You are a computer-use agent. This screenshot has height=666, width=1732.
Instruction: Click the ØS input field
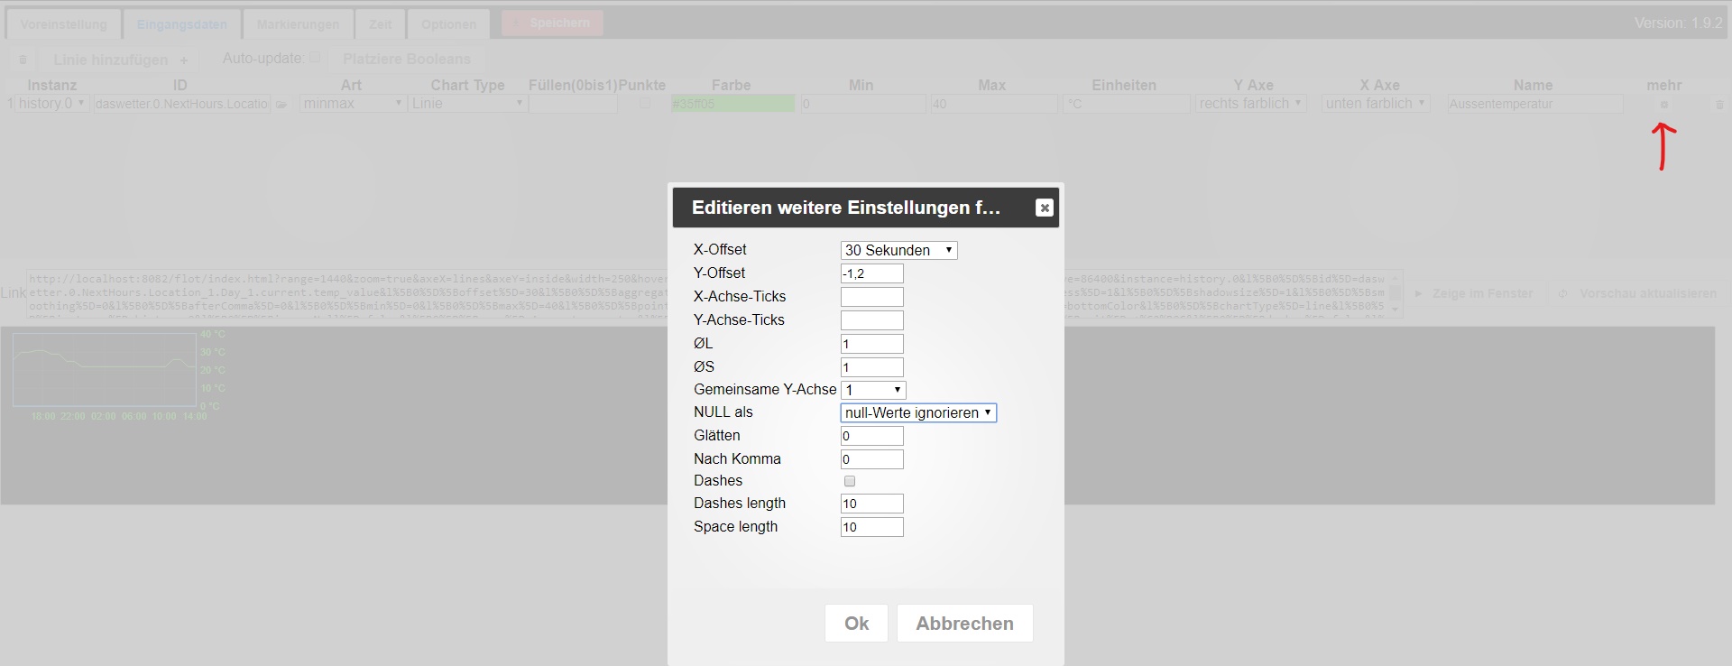[871, 367]
